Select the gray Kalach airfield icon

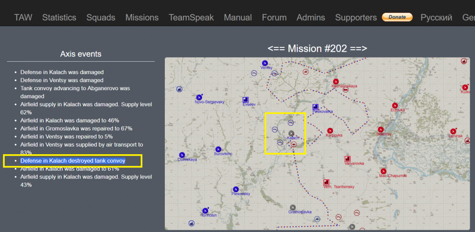292,133
